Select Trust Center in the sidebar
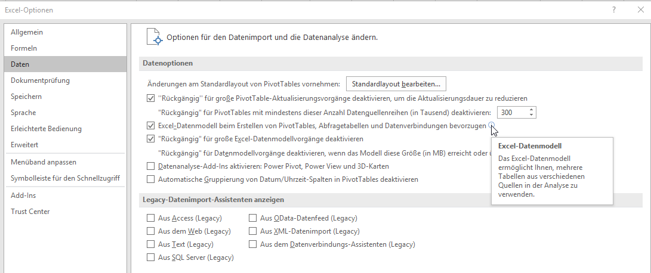 click(x=30, y=212)
